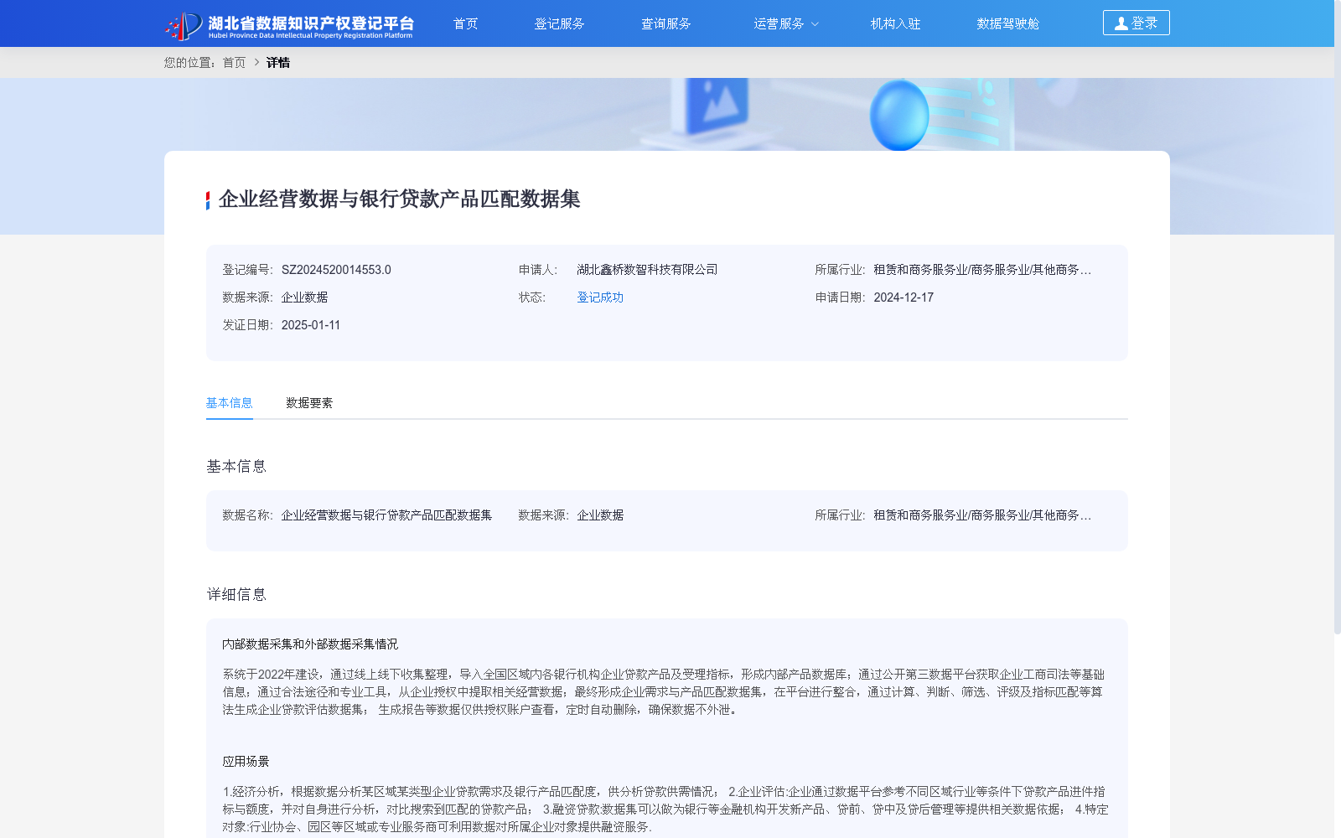Open the 运营服务 menu item

[x=779, y=23]
